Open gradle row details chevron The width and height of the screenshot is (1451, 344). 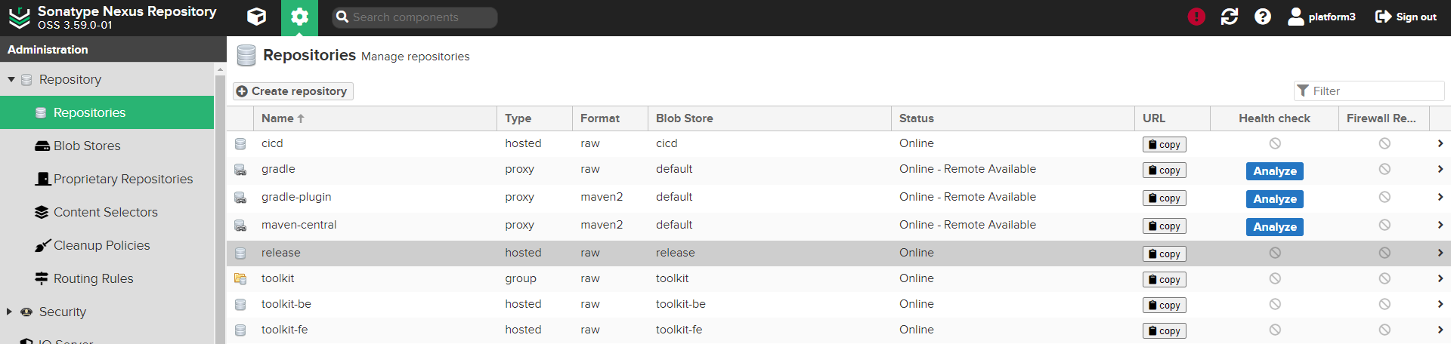[x=1440, y=169]
